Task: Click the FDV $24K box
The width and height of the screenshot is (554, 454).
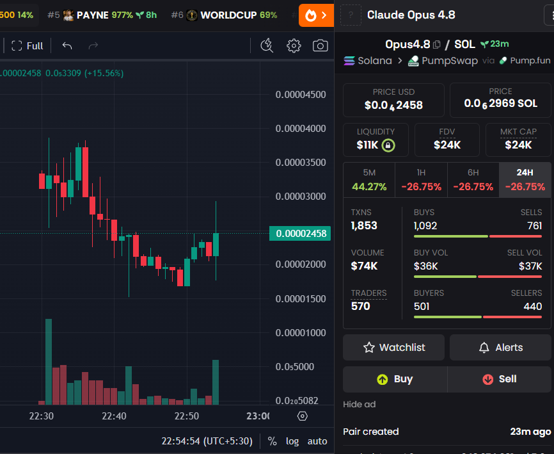Action: click(447, 140)
